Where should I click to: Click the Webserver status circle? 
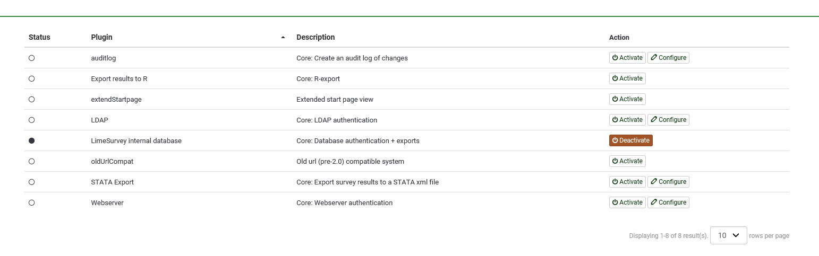point(32,202)
